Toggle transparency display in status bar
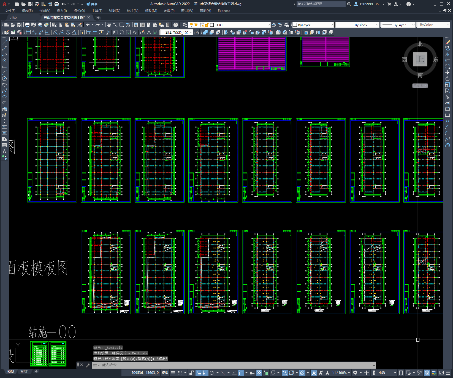Image resolution: width=453 pixels, height=378 pixels. (259, 373)
